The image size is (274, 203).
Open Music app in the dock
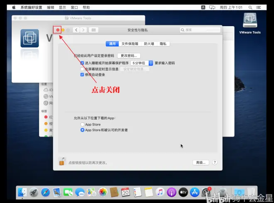[x=160, y=192]
